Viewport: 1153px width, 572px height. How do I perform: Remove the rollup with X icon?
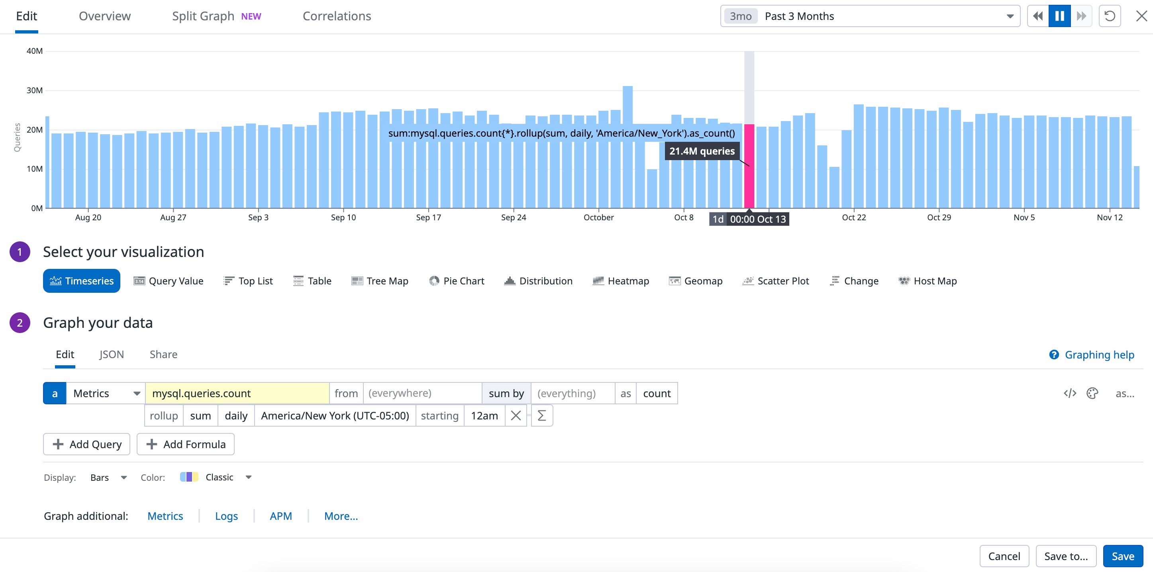coord(516,416)
